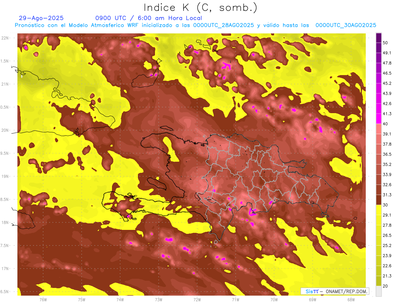Click the "1.5N" latitude tick label
Screen dimensions: 394x304
pyautogui.click(x=5, y=61)
